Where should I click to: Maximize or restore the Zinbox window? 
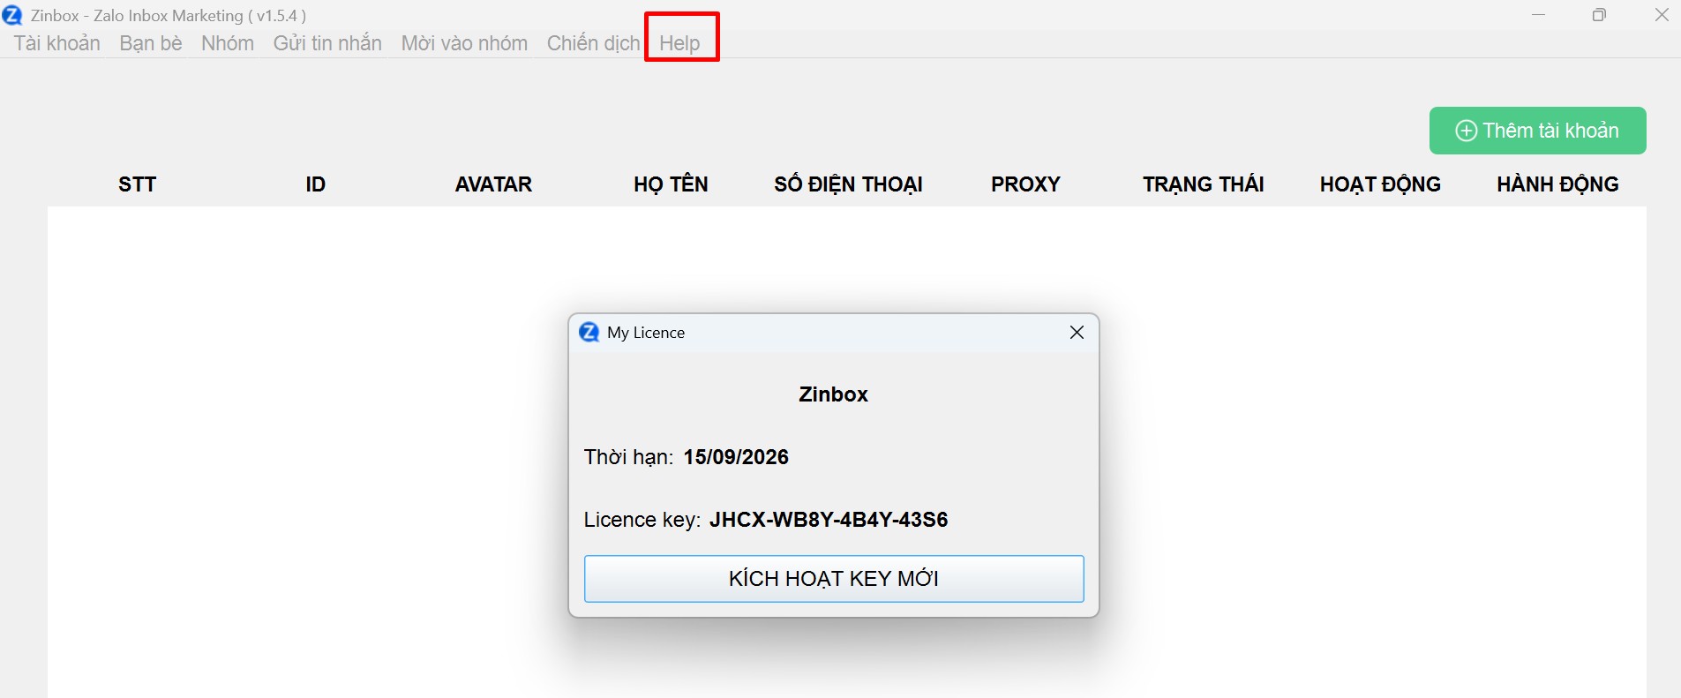(x=1599, y=15)
